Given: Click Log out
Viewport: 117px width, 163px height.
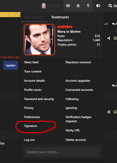Looking at the screenshot, I should pyautogui.click(x=29, y=140).
